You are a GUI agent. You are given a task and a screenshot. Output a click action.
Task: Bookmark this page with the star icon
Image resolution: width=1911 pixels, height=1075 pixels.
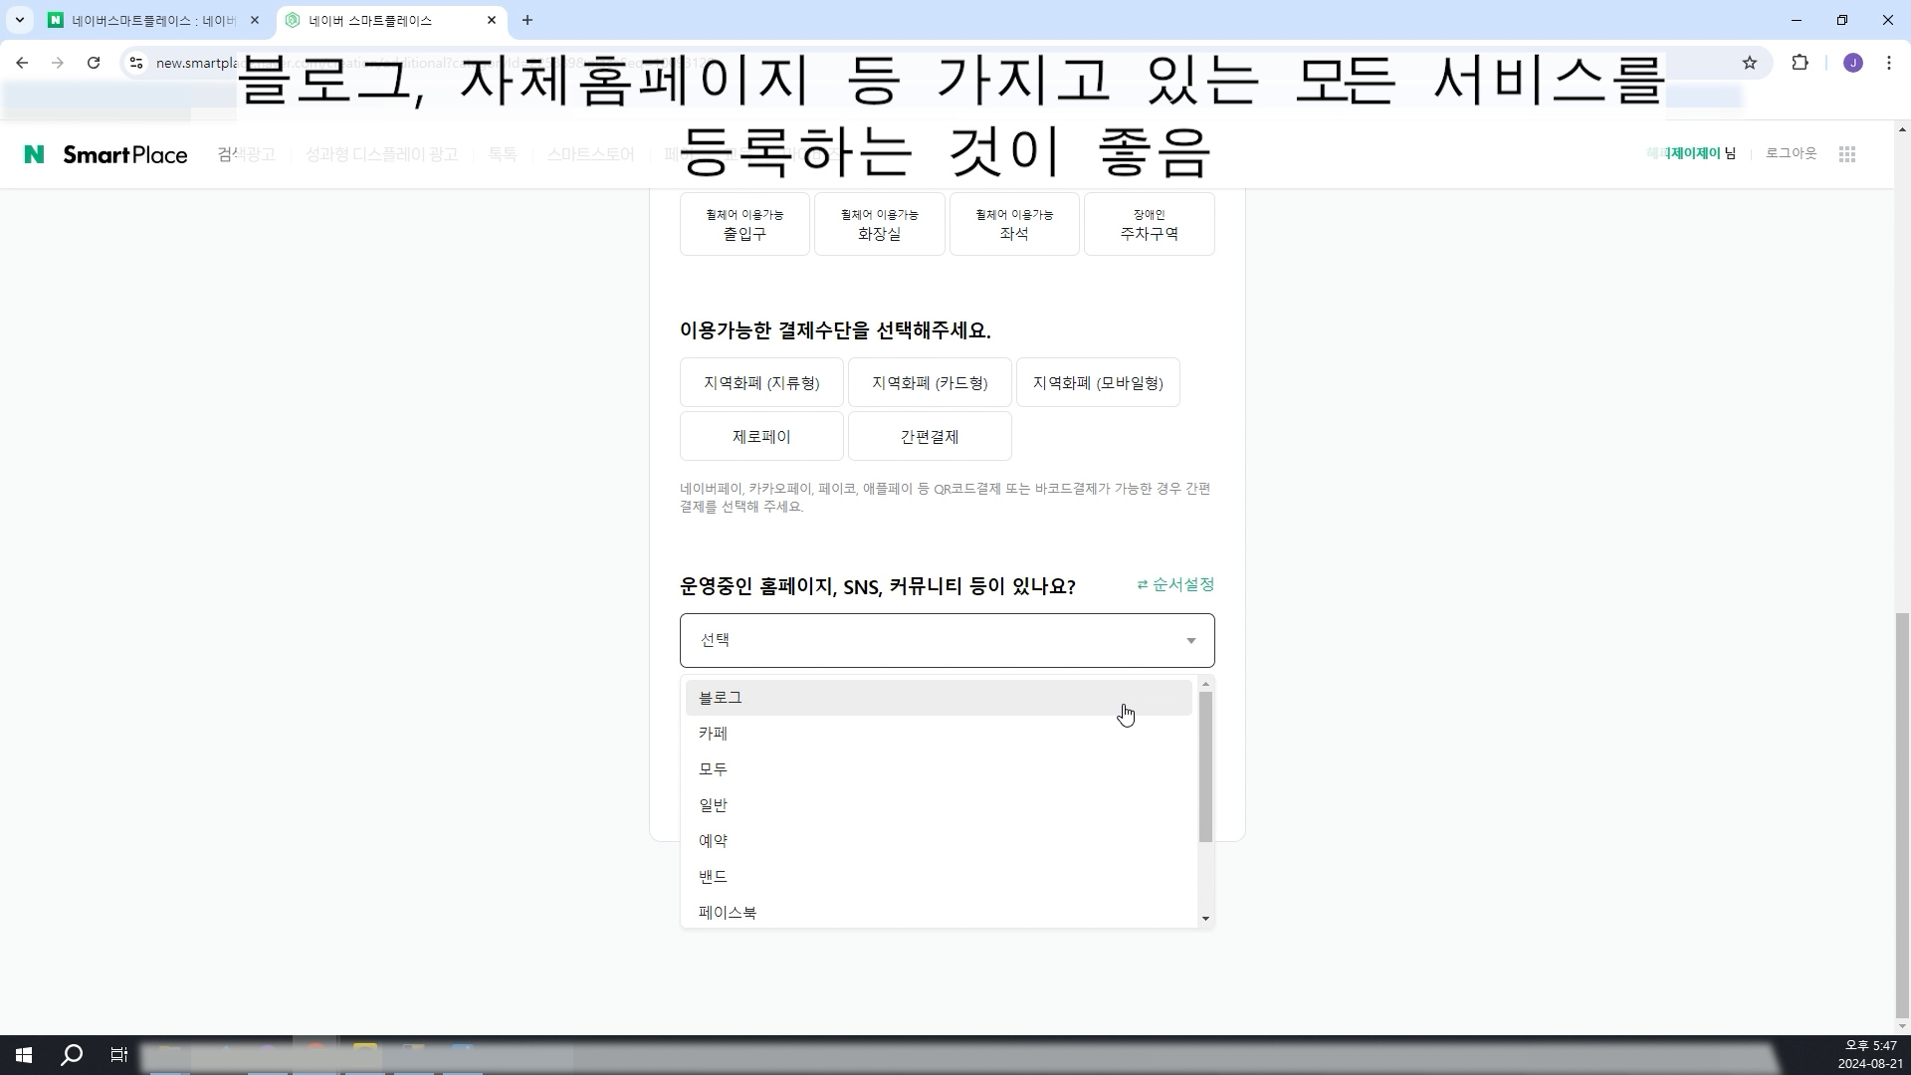pyautogui.click(x=1750, y=63)
